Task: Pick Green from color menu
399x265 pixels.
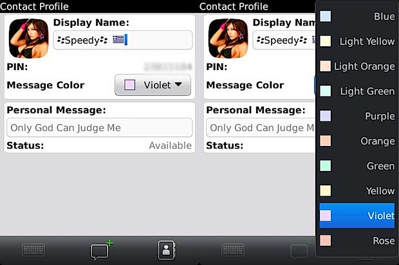Action: click(357, 166)
